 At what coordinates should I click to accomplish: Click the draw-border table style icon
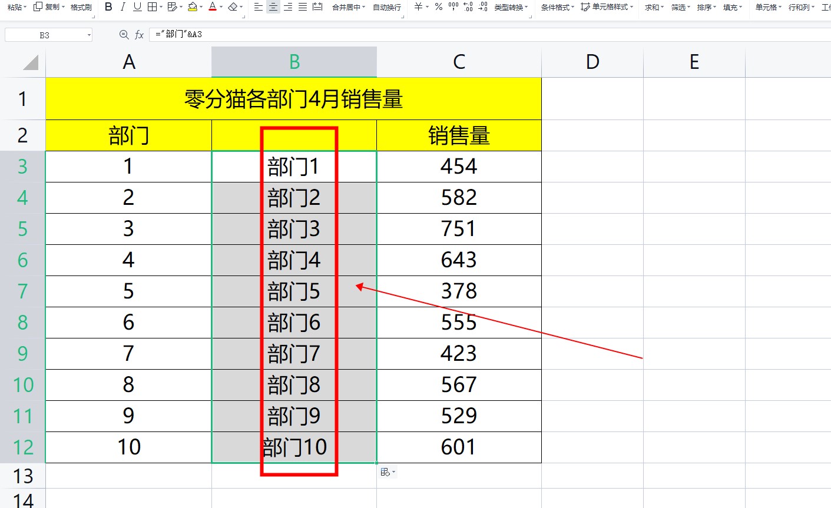point(172,7)
